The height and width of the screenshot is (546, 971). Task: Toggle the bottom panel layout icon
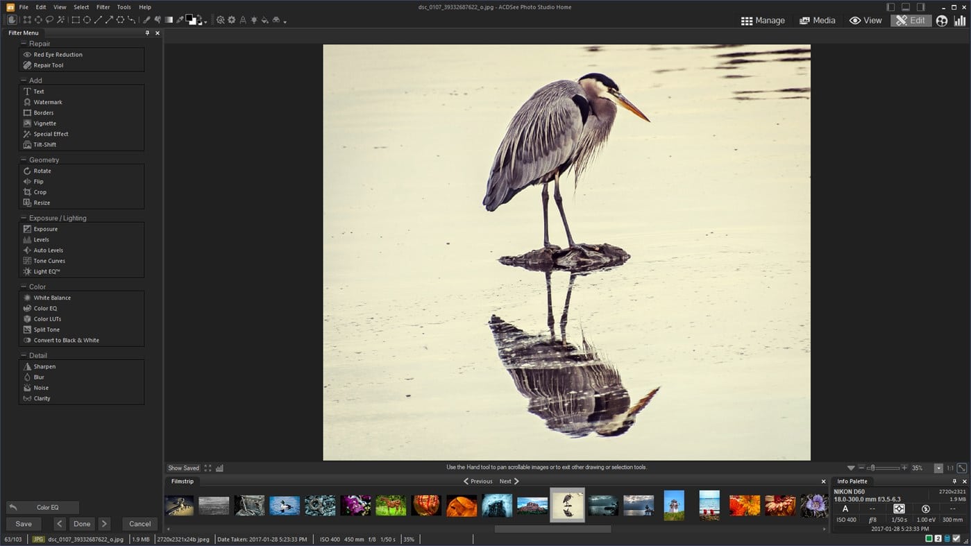click(906, 7)
